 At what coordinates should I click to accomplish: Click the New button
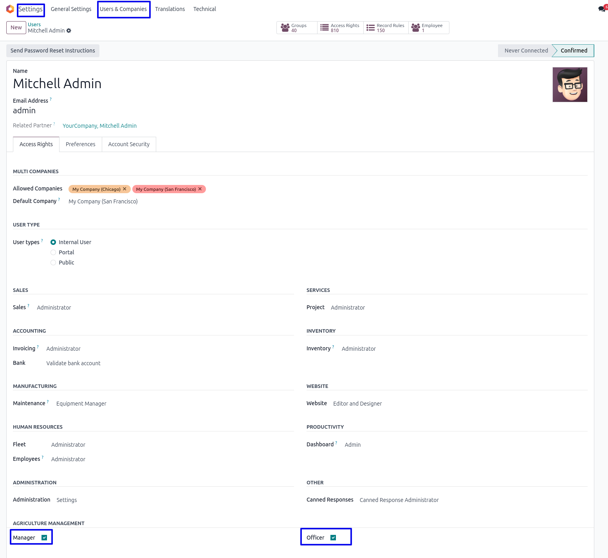click(16, 27)
